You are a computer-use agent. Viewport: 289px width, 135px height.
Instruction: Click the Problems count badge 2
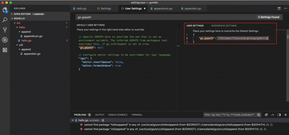(x=89, y=115)
